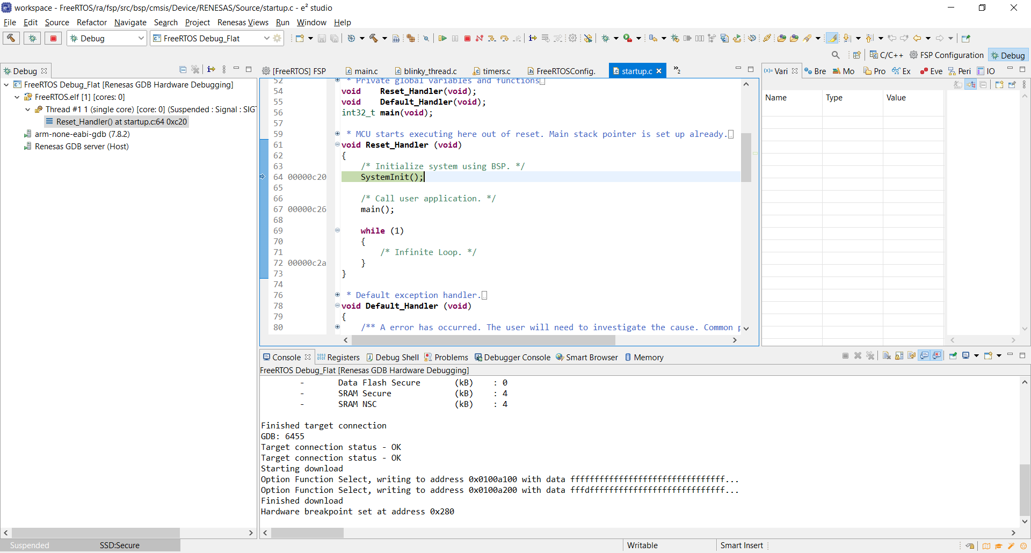1031x553 pixels.
Task: Switch to timers.c editor tab
Action: tap(492, 71)
